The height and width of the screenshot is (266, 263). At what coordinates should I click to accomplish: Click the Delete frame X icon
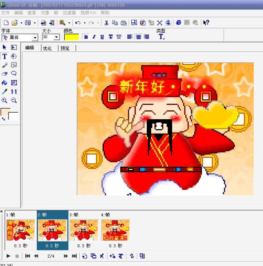[x=102, y=256]
